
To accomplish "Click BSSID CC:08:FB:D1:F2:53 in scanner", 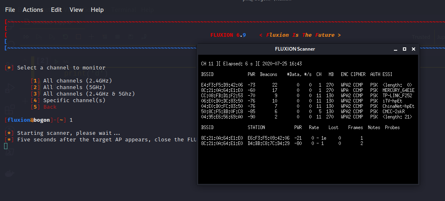I will coord(222,95).
